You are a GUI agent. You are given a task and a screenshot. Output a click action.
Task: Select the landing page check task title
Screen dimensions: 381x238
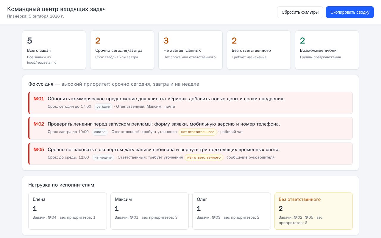(164, 124)
